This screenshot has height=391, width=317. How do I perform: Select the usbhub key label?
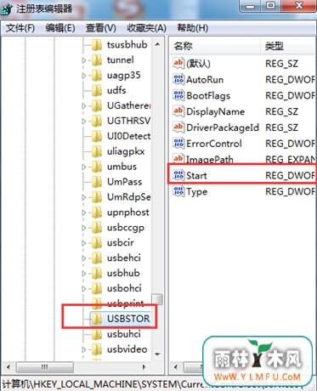click(x=123, y=274)
